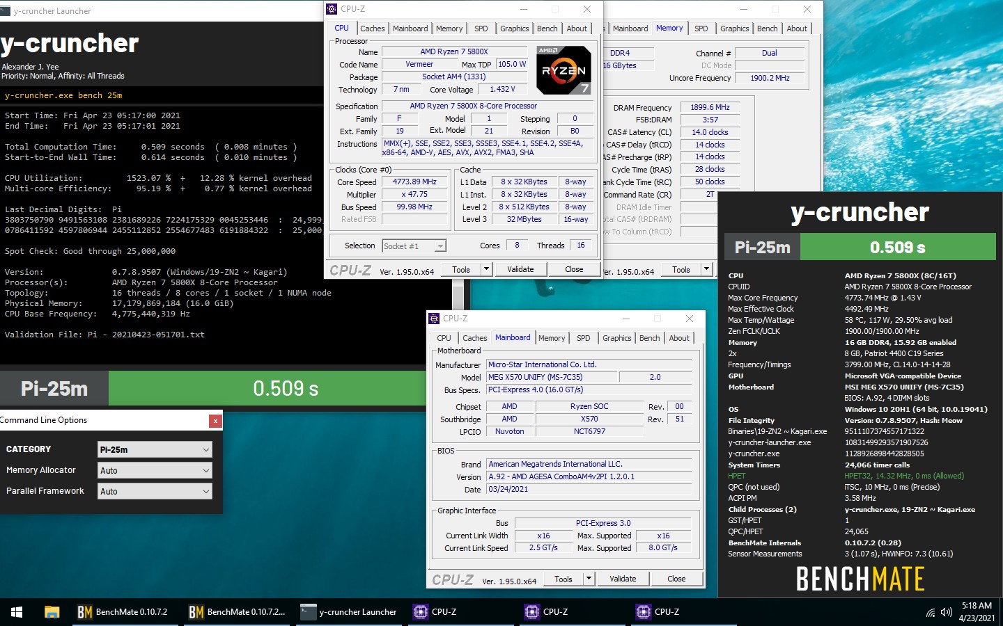Image resolution: width=1003 pixels, height=626 pixels.
Task: Click the Core Voltage value 1.432 V
Action: tap(502, 89)
